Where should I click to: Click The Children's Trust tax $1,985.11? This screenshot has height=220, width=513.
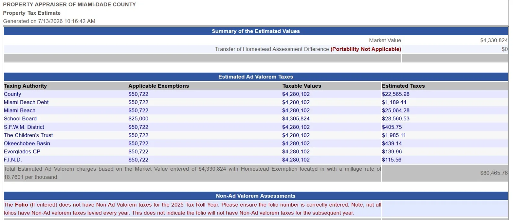(x=394, y=135)
